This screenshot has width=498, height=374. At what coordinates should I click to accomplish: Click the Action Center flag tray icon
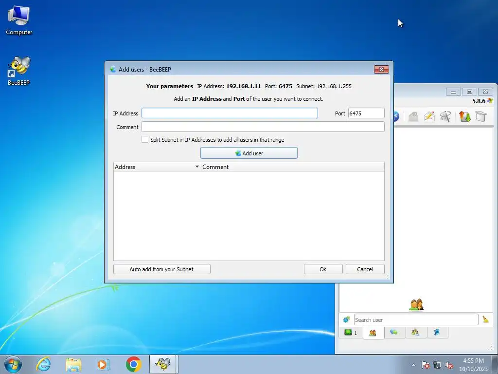(x=426, y=365)
